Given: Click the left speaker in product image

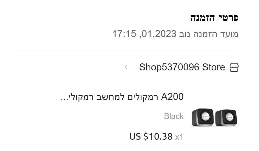Looking at the screenshot, I should (x=203, y=117).
